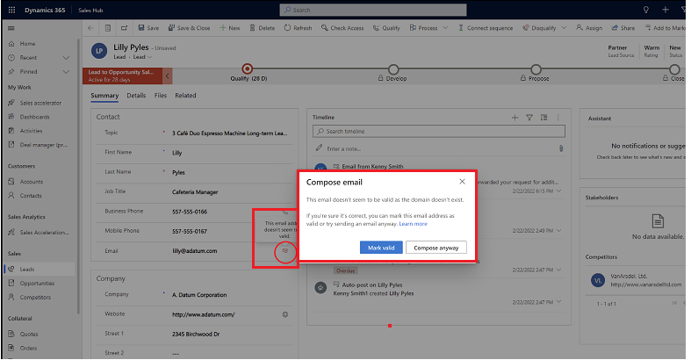Open record in new window icon

125,28
